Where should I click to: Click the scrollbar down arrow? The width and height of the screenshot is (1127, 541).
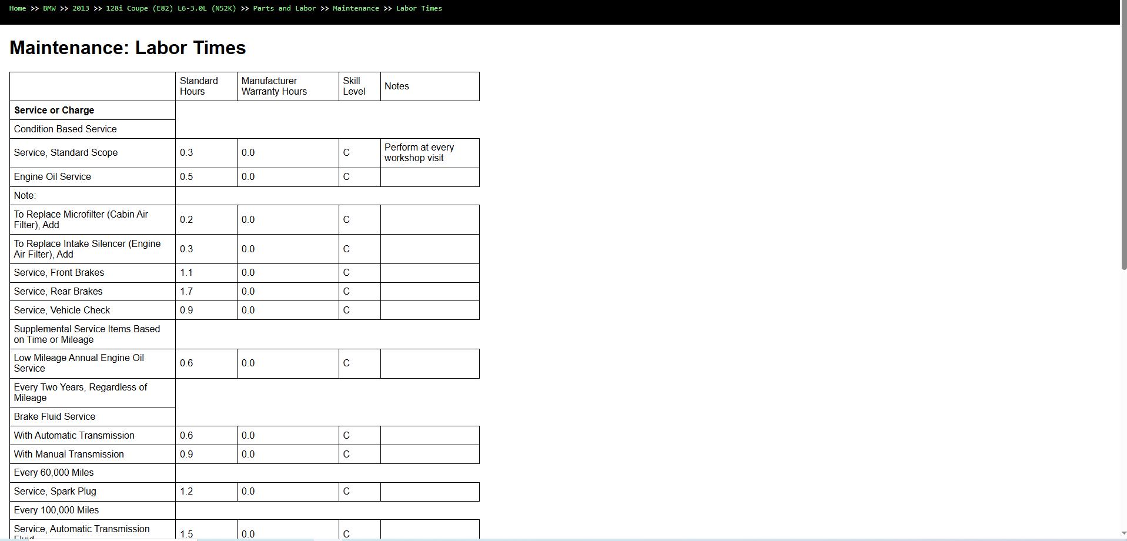[1123, 535]
